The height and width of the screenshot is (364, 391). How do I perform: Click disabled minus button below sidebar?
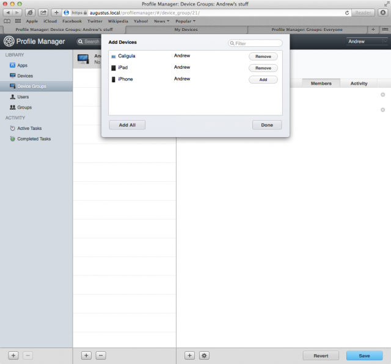click(28, 355)
